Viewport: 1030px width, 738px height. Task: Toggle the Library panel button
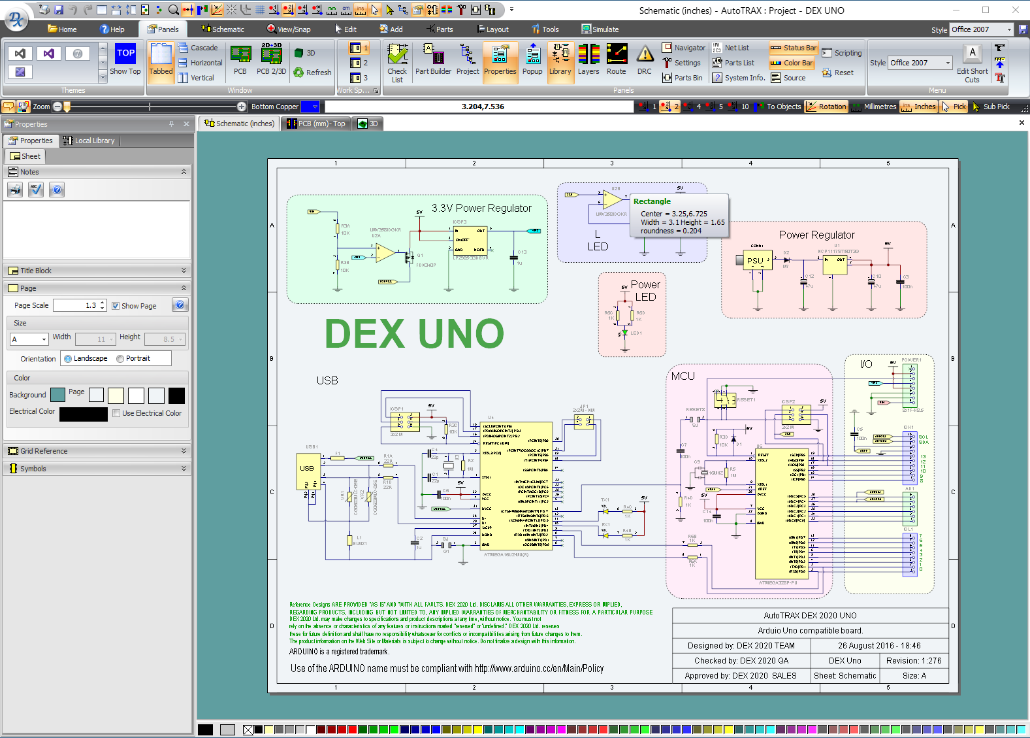[x=560, y=63]
